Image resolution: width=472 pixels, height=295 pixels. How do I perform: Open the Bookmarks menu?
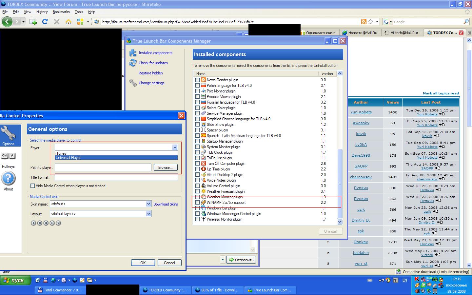[x=61, y=12]
